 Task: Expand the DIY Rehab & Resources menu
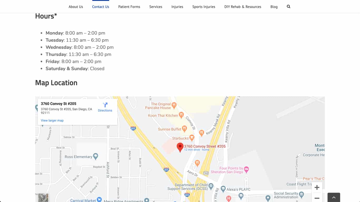coord(243,7)
